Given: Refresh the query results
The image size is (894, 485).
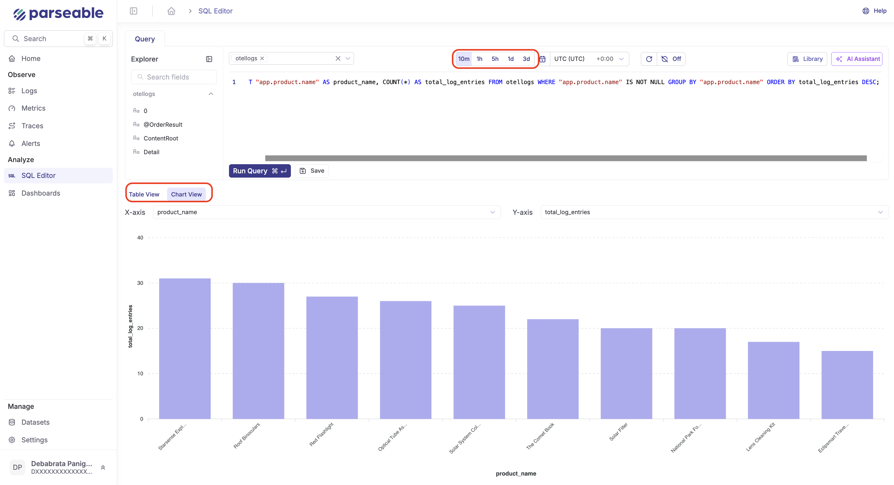Looking at the screenshot, I should click(649, 59).
